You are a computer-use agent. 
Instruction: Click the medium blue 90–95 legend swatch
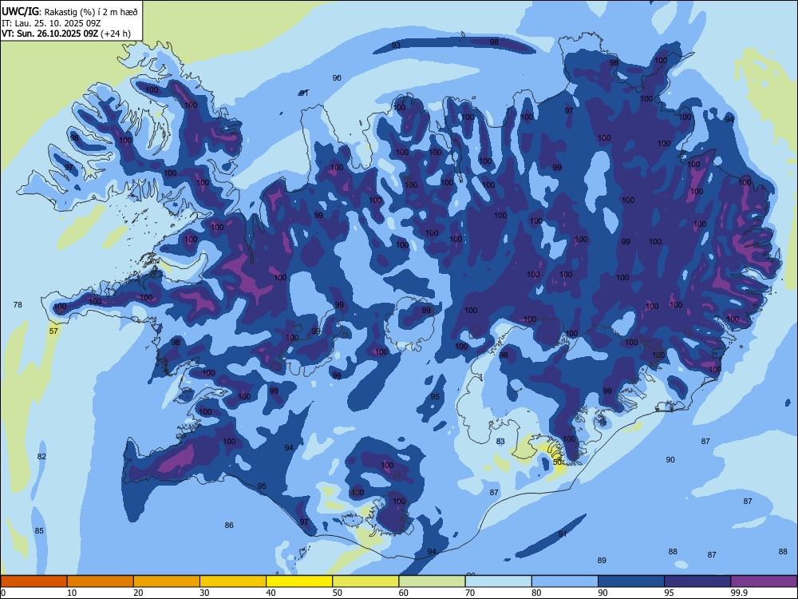click(631, 581)
